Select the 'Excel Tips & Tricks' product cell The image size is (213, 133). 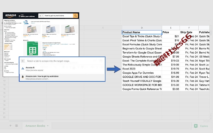point(142,36)
